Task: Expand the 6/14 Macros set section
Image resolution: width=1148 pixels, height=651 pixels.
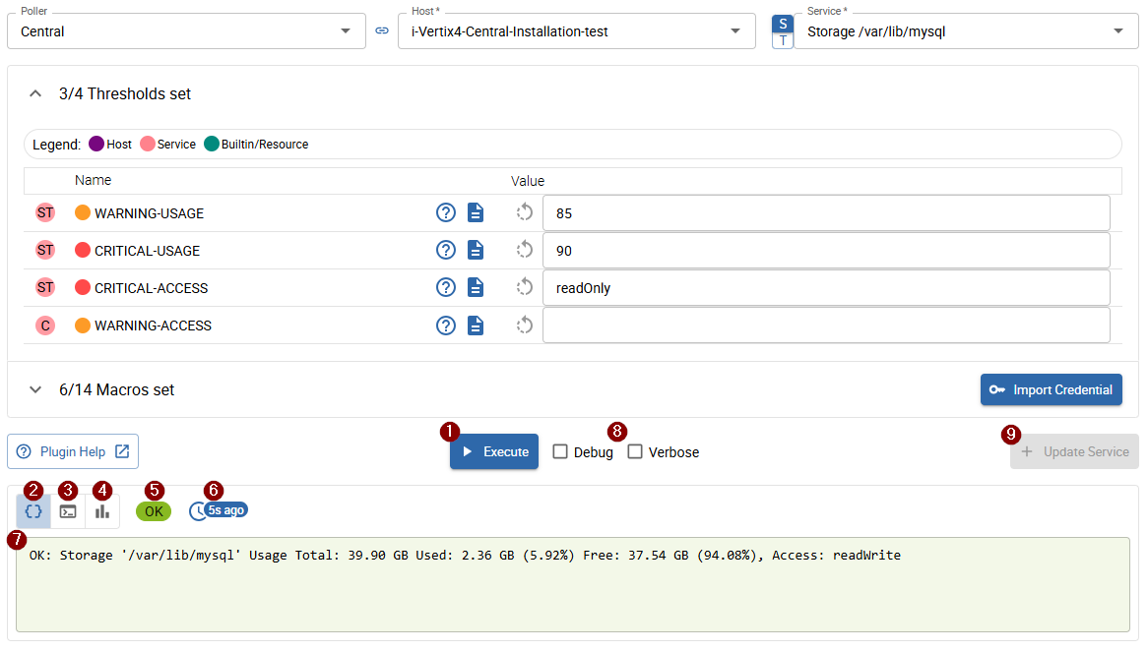Action: coord(35,389)
